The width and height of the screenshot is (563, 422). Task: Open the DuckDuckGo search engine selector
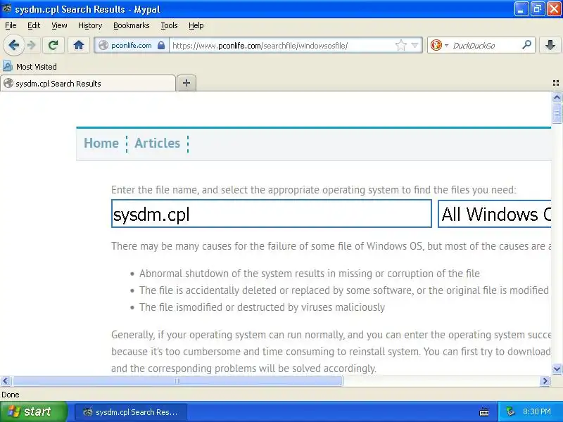[x=439, y=45]
